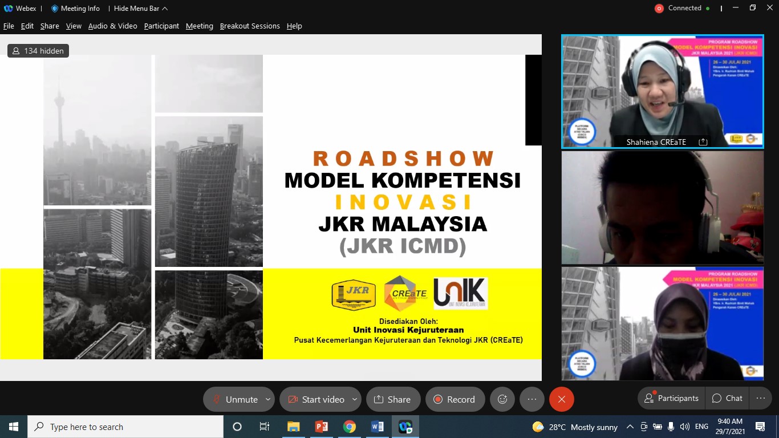
Task: Open panel options ellipsis beside Chat
Action: click(760, 398)
